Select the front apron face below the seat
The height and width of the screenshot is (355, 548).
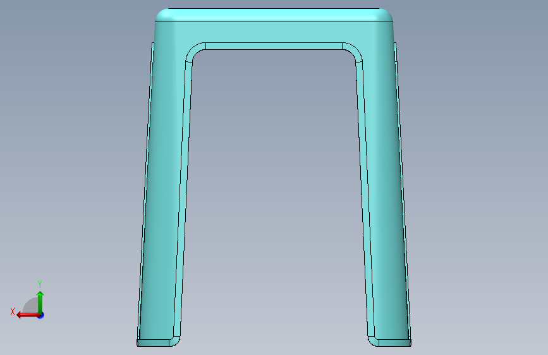(x=274, y=32)
